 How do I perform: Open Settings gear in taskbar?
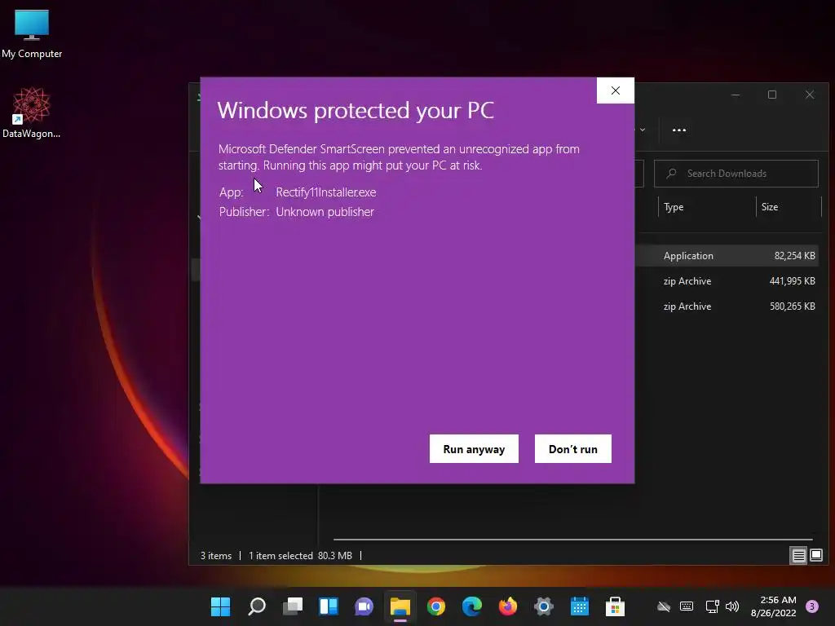[544, 606]
